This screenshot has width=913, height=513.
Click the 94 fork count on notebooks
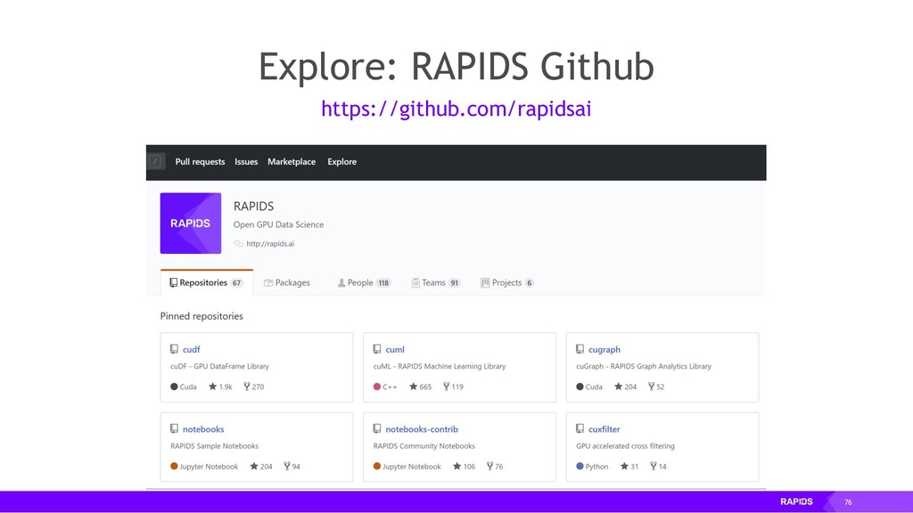point(296,467)
